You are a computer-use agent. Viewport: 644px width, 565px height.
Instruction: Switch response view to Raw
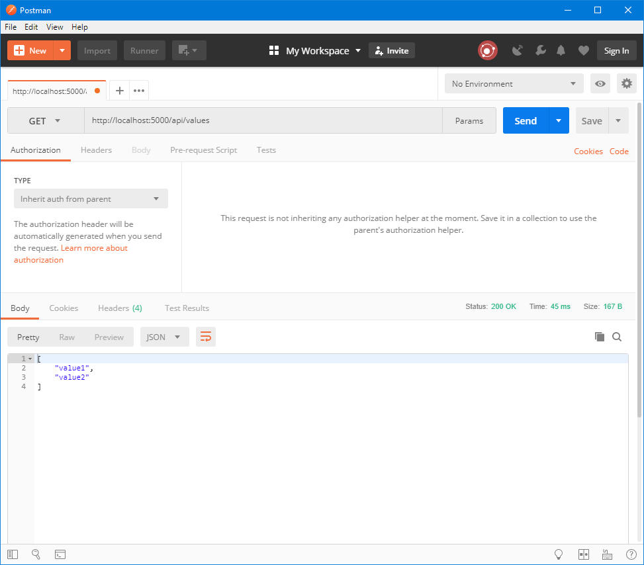[x=67, y=337]
